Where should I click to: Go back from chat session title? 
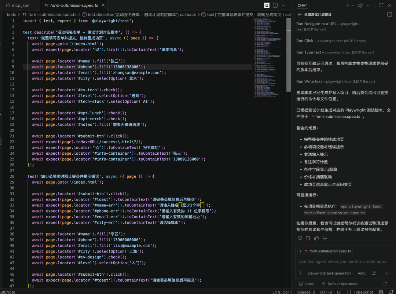[x=300, y=15]
